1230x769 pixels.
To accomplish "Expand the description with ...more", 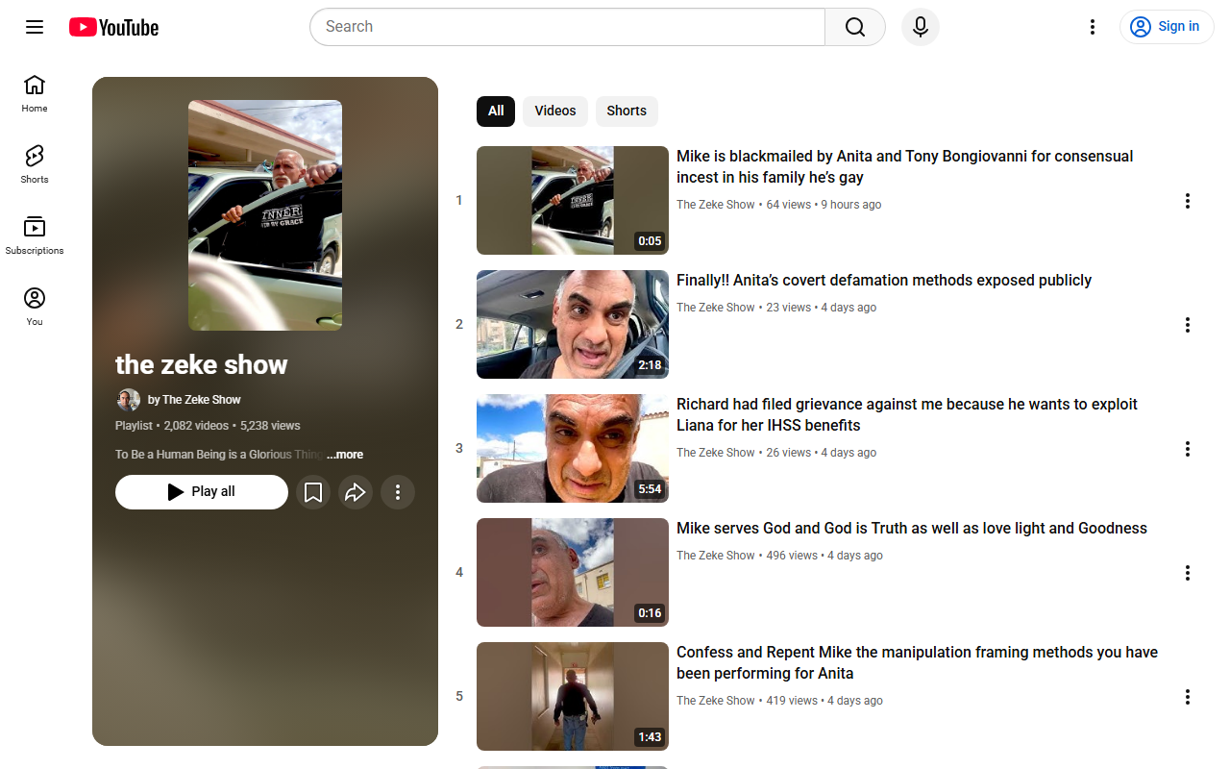I will (345, 455).
